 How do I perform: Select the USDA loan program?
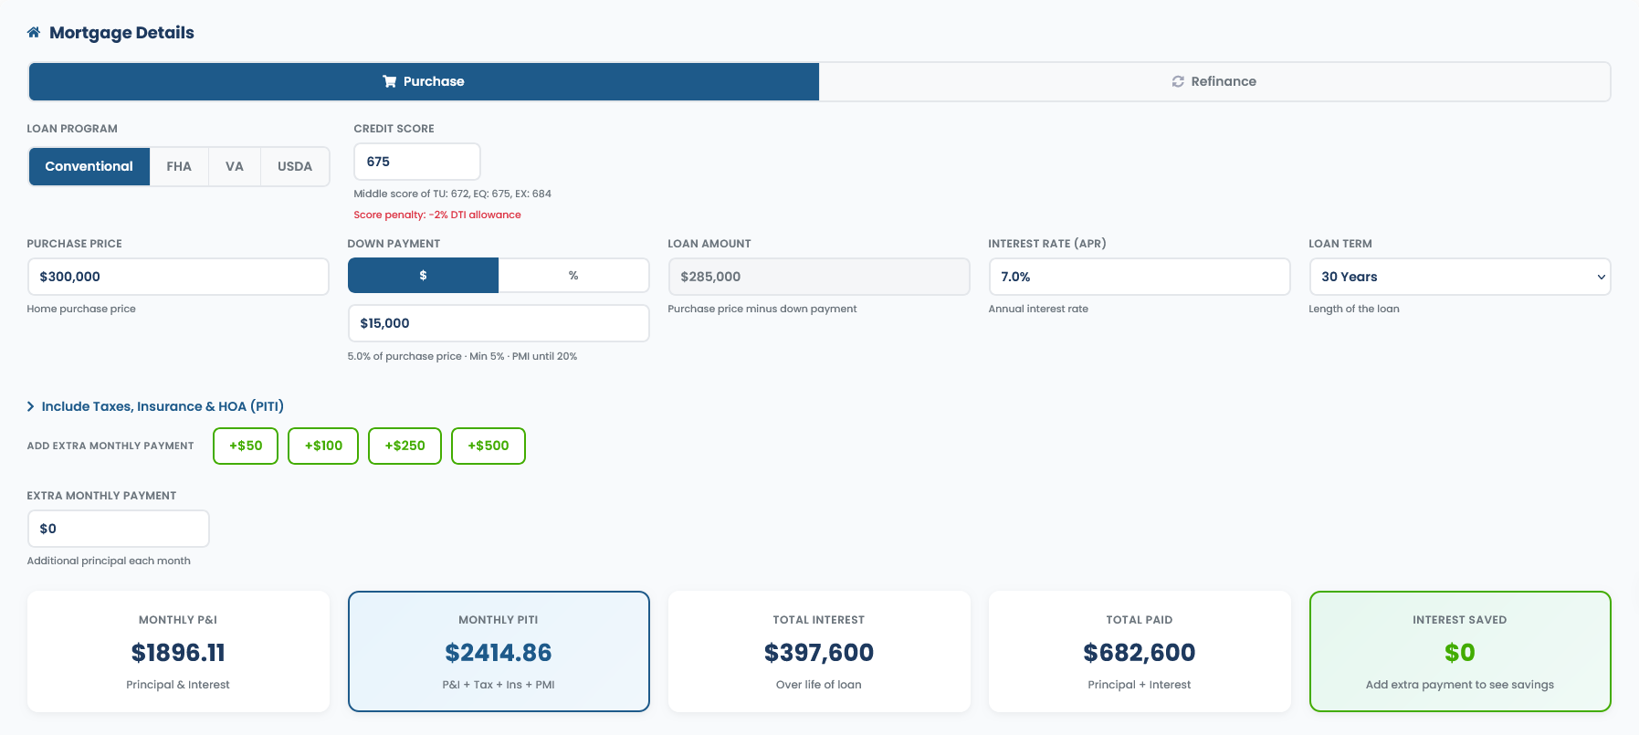click(294, 166)
